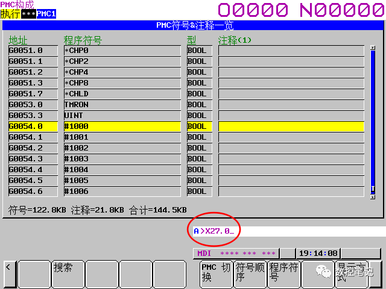The image size is (386, 289).
Task: Select the G0051.0 address row
Action: click(33, 51)
